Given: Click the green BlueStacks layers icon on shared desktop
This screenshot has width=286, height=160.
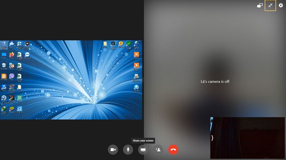Looking at the screenshot, I should point(11,108).
